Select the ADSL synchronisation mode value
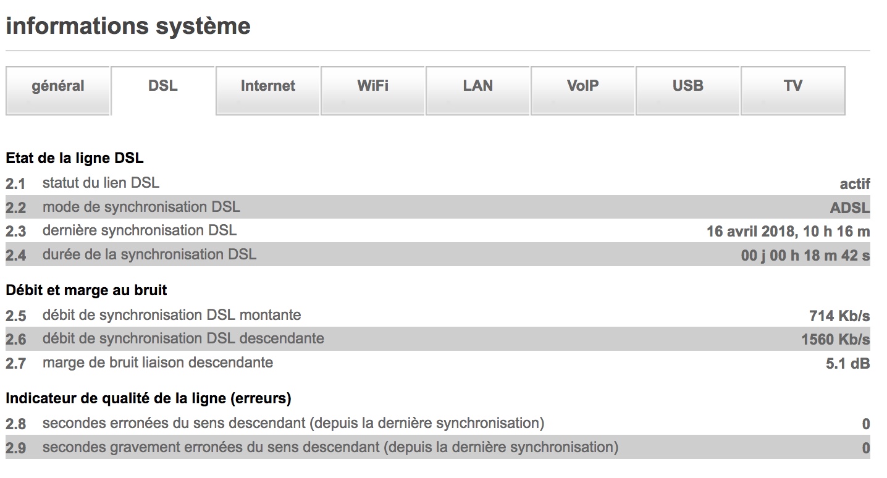The image size is (887, 478). click(x=850, y=208)
